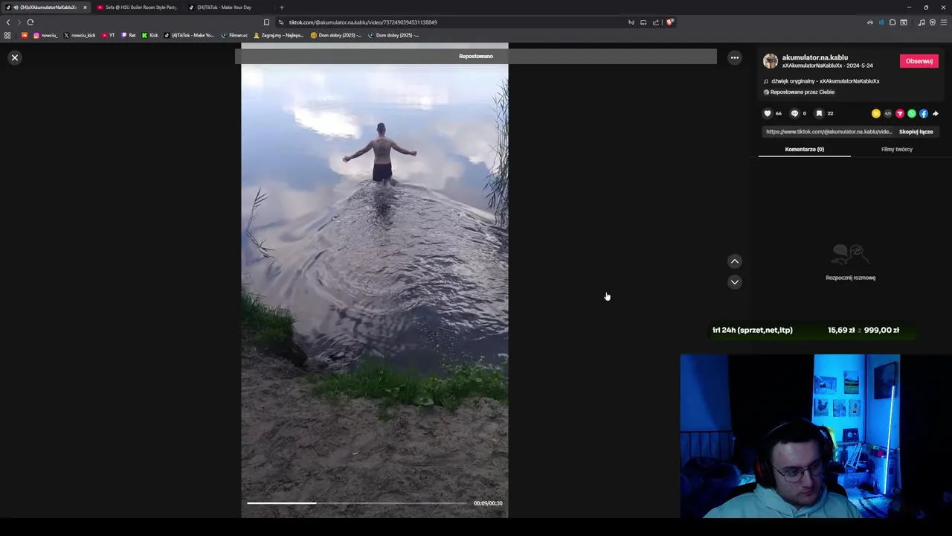Close the first TikTok browser tab
952x536 pixels.
click(85, 7)
